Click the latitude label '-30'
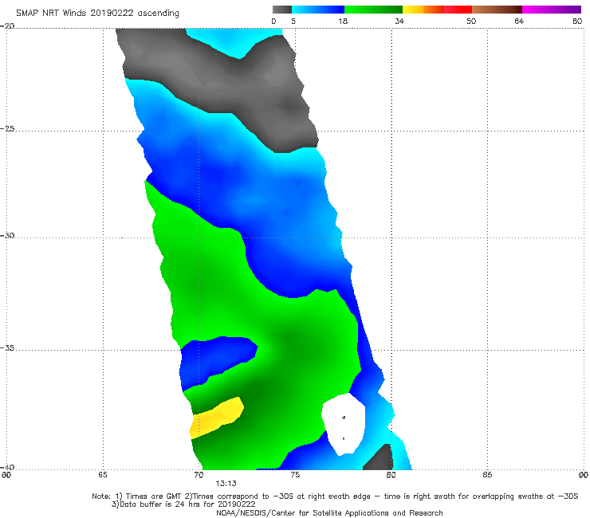 click(7, 235)
